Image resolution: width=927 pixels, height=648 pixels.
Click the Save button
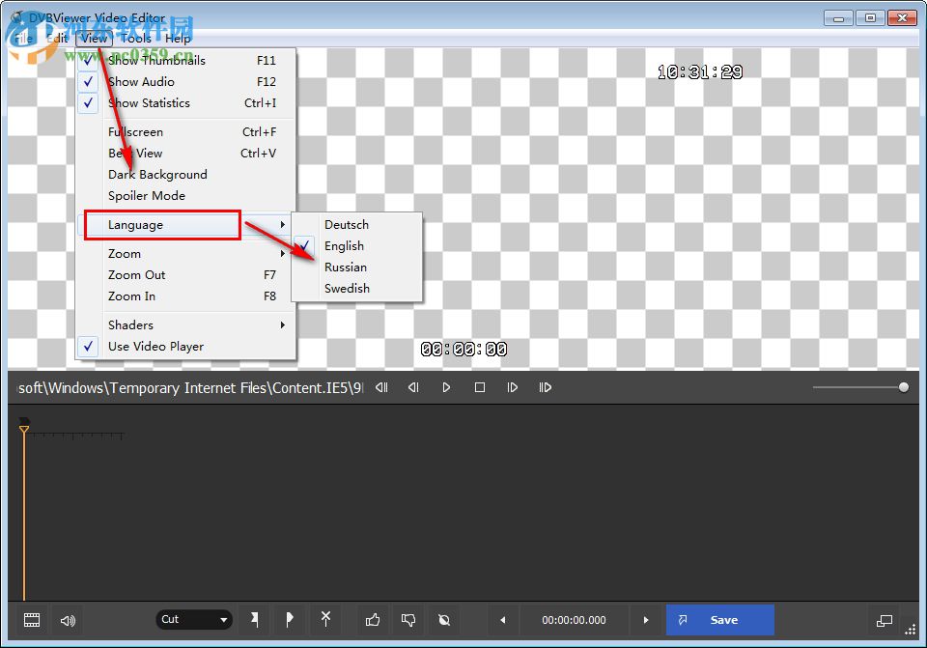(719, 620)
